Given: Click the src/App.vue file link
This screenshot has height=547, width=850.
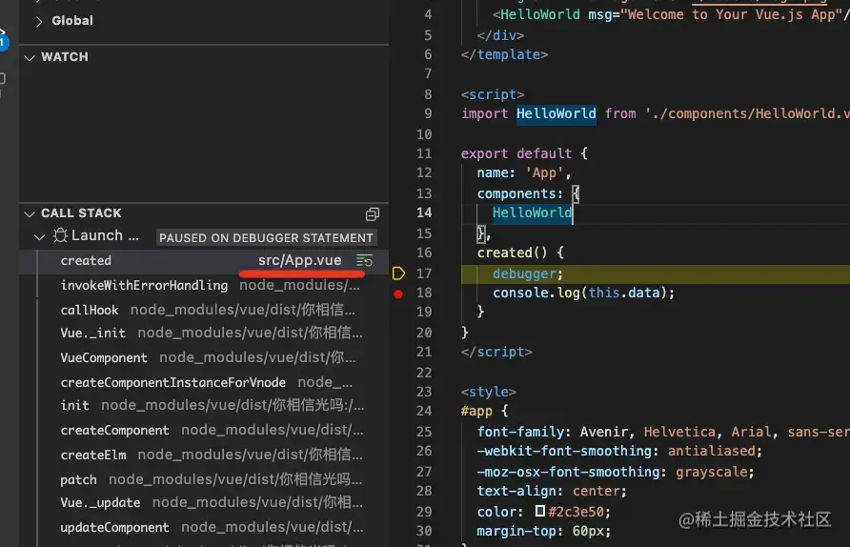Looking at the screenshot, I should (300, 260).
